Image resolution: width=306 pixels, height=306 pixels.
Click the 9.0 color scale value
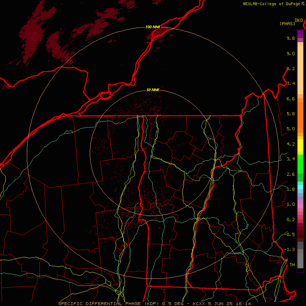(291, 53)
